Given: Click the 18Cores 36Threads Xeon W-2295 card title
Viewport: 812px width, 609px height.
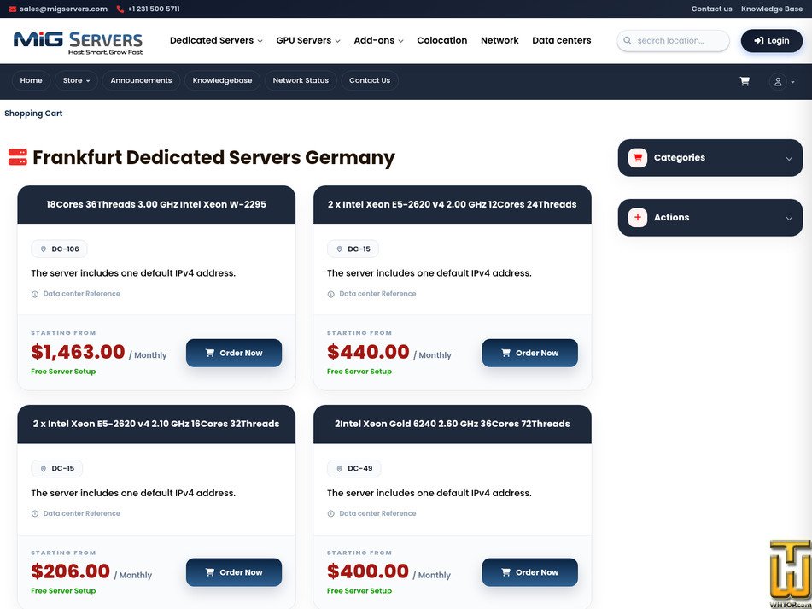Looking at the screenshot, I should pos(156,204).
